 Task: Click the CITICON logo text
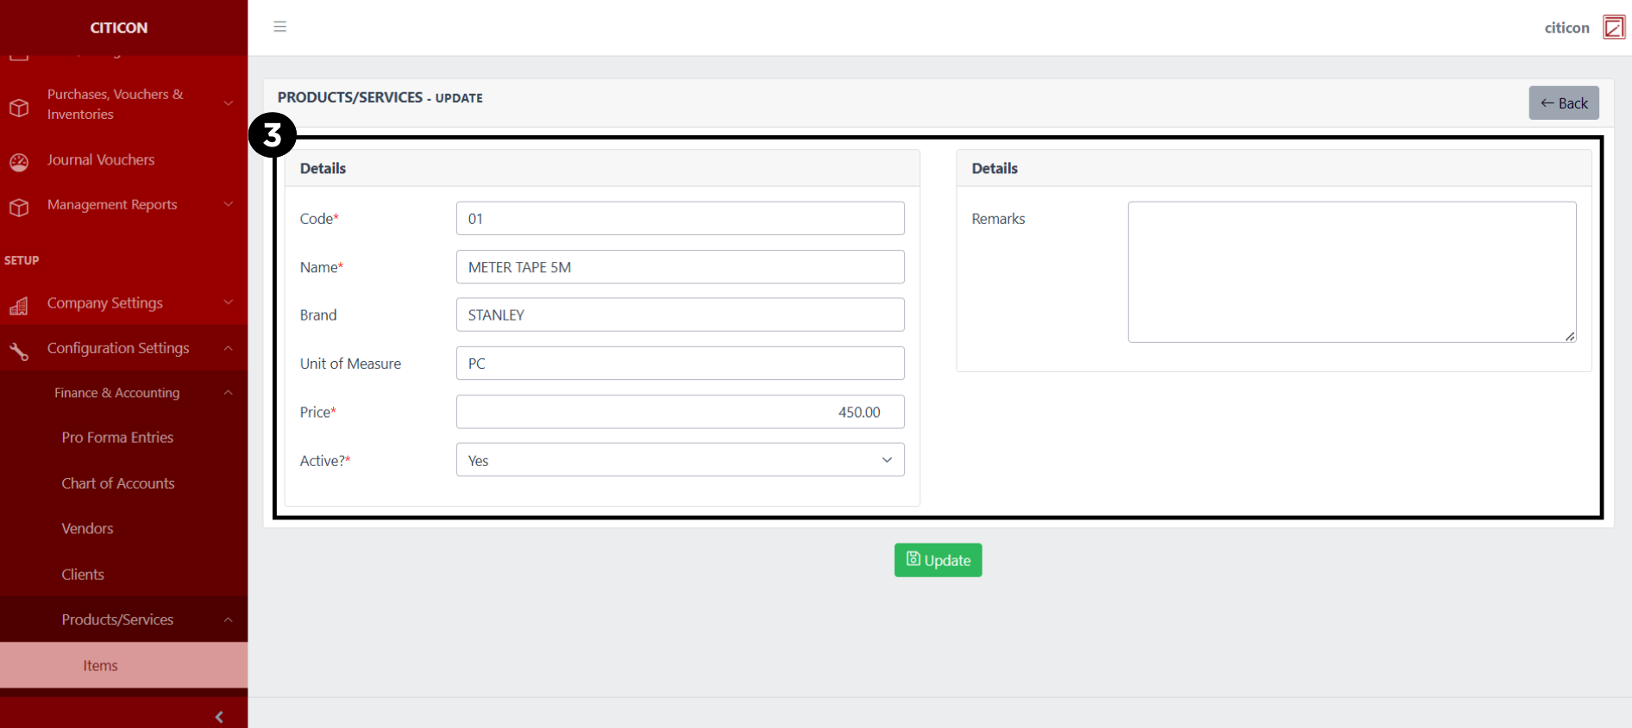click(x=119, y=28)
